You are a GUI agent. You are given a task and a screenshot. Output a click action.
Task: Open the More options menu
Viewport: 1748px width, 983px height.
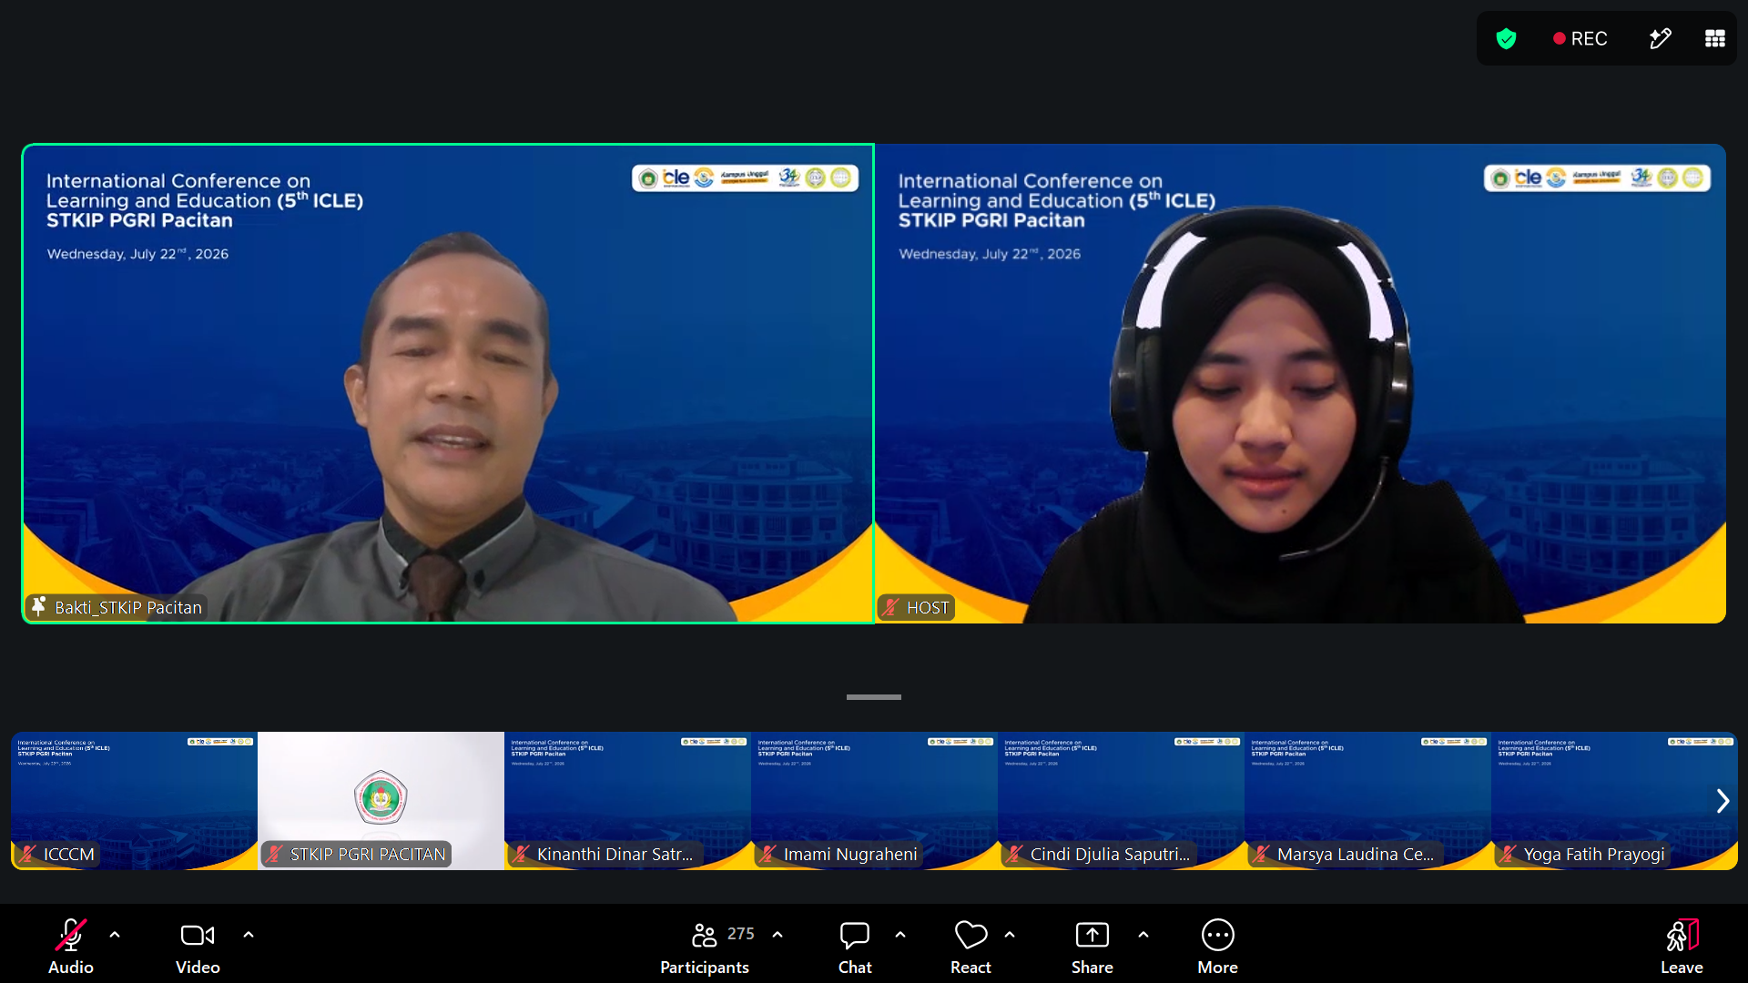pos(1217,947)
